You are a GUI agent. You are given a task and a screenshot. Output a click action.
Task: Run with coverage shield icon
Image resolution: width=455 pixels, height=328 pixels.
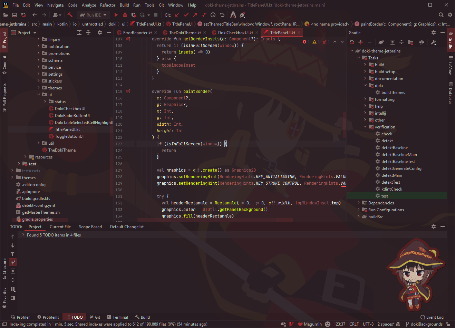(134, 15)
